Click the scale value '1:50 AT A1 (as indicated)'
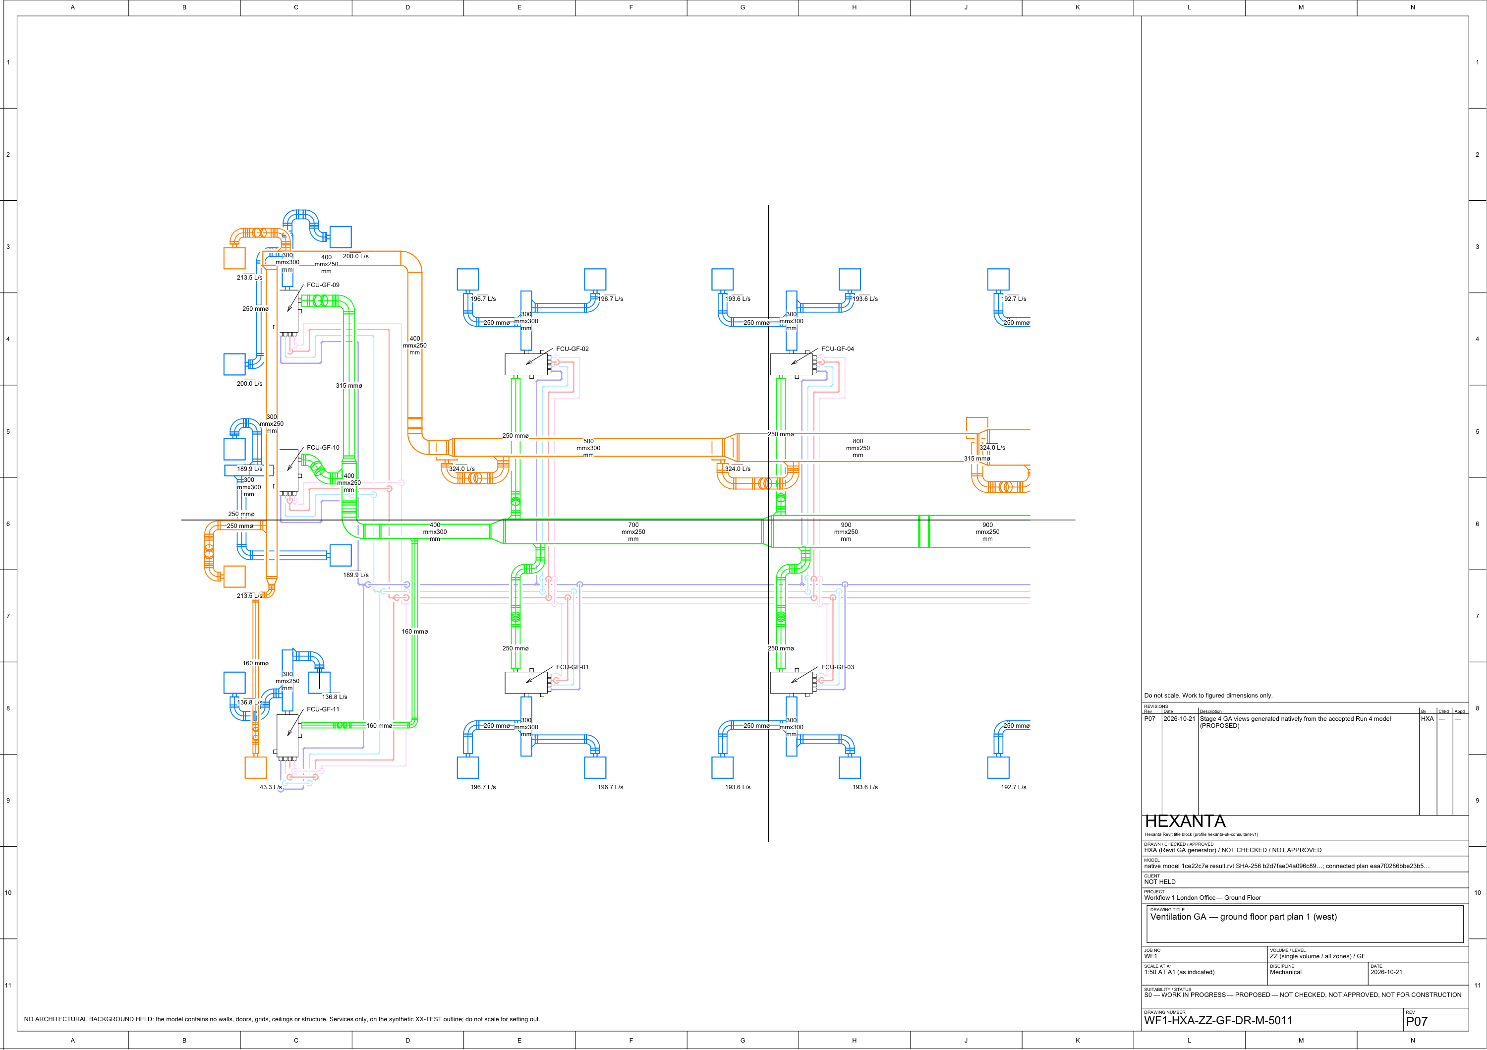The width and height of the screenshot is (1487, 1050). [x=1179, y=972]
